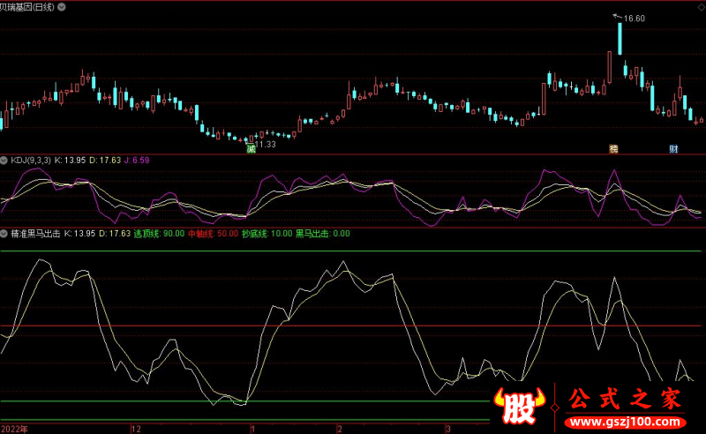This screenshot has height=434, width=706.
Task: Expand the 精准黑马出击 indicator menu arrow
Action: (4, 234)
